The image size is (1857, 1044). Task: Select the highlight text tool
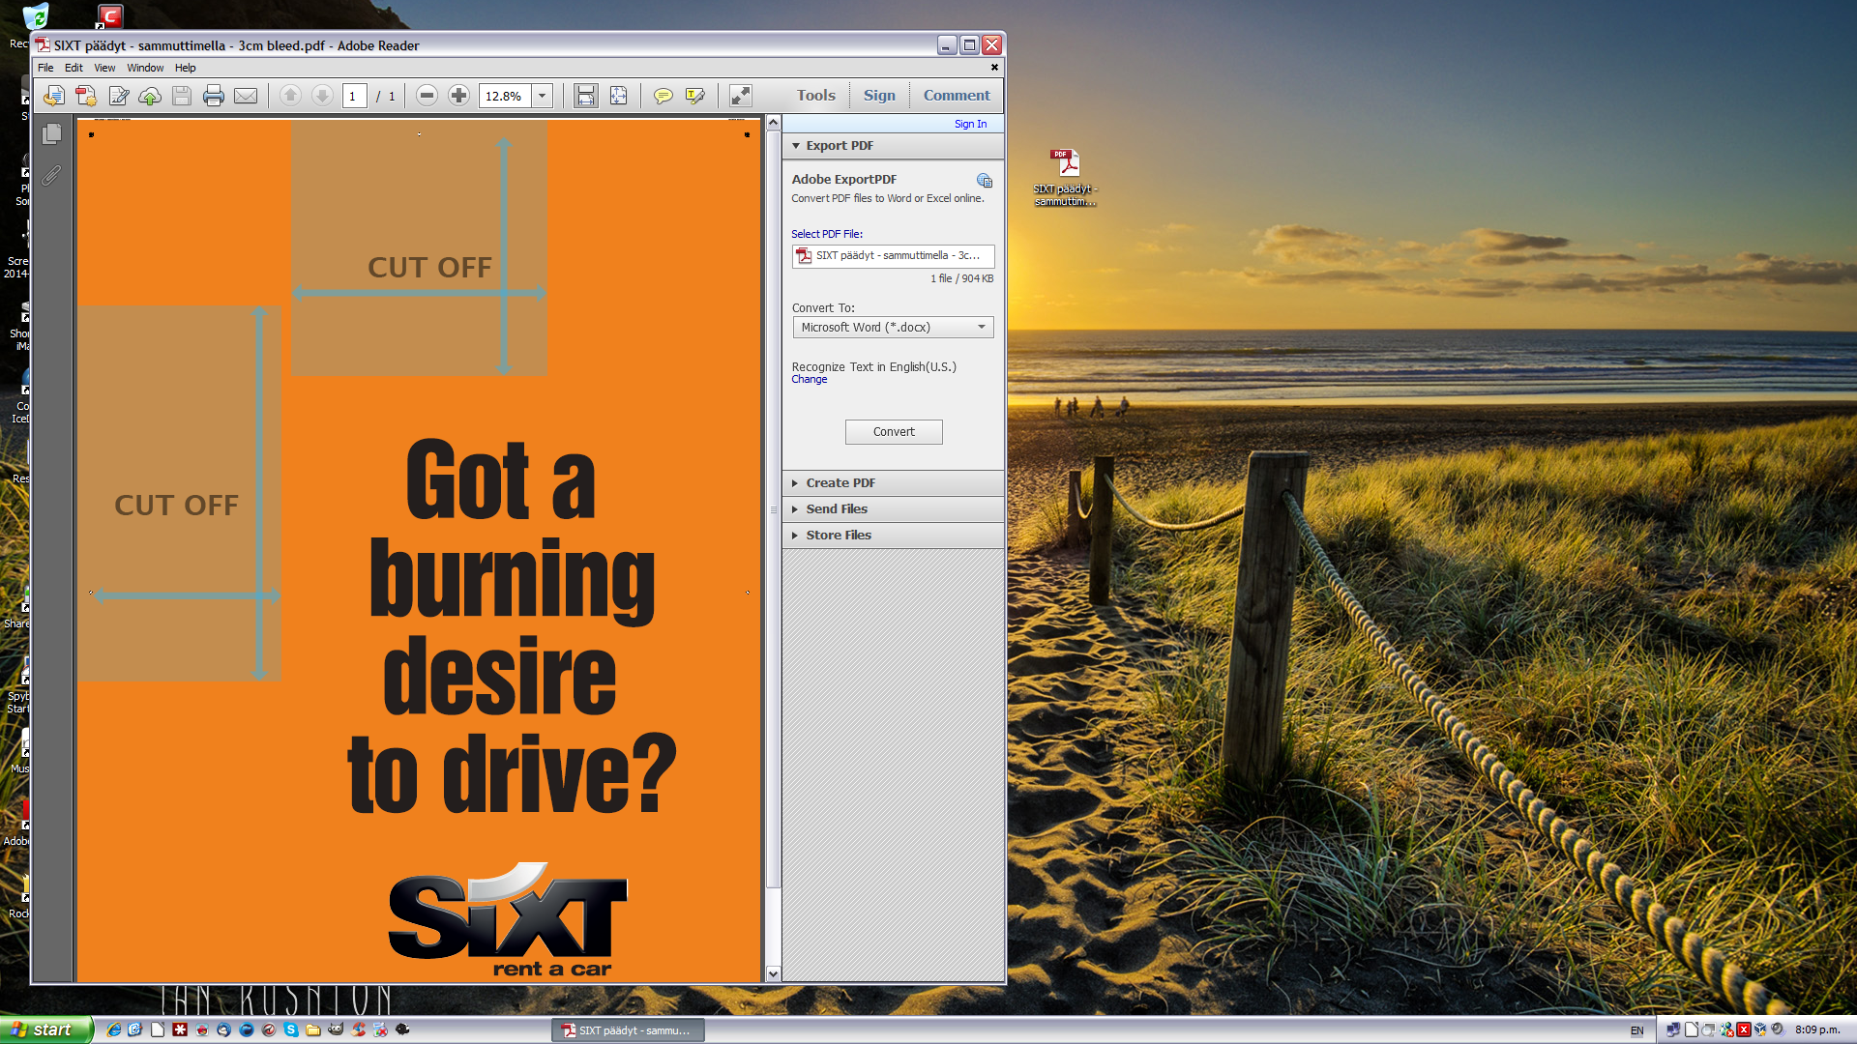click(x=694, y=96)
